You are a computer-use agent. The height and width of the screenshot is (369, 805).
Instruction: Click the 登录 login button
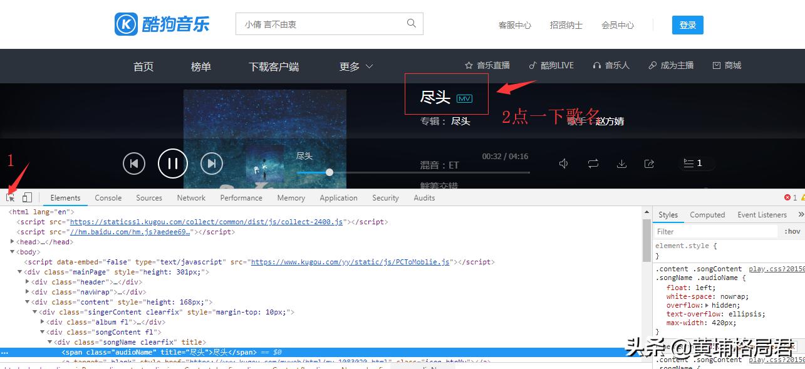687,24
